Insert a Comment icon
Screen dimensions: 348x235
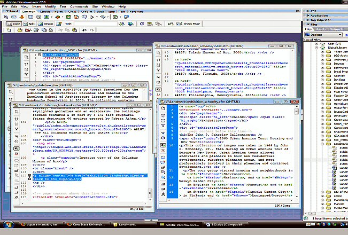[x=84, y=17]
